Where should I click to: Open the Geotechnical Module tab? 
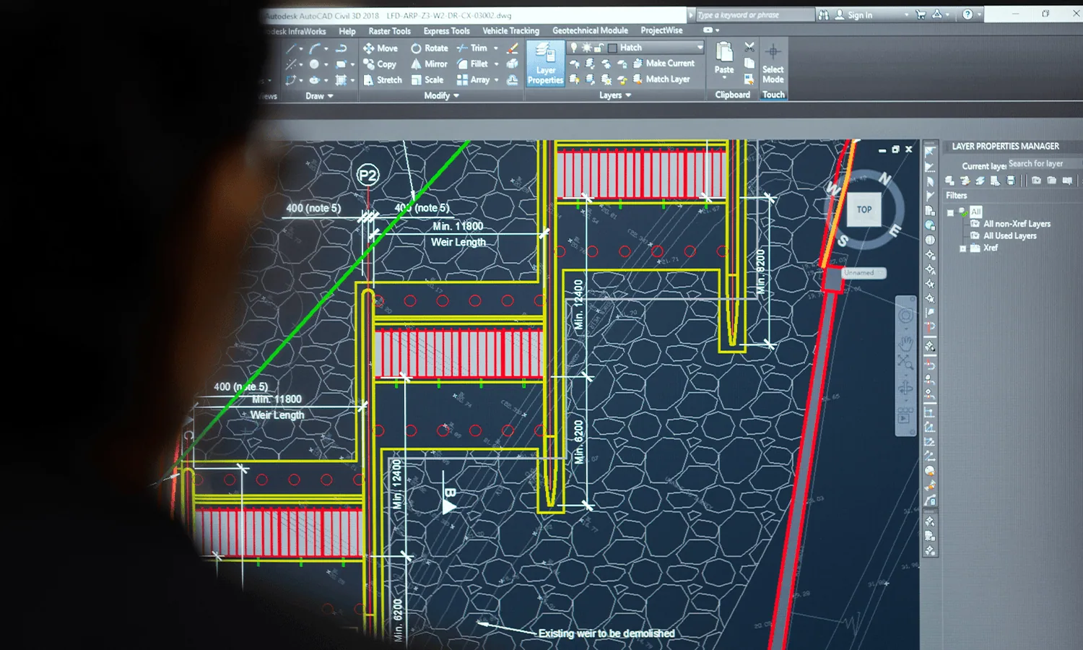click(x=590, y=30)
